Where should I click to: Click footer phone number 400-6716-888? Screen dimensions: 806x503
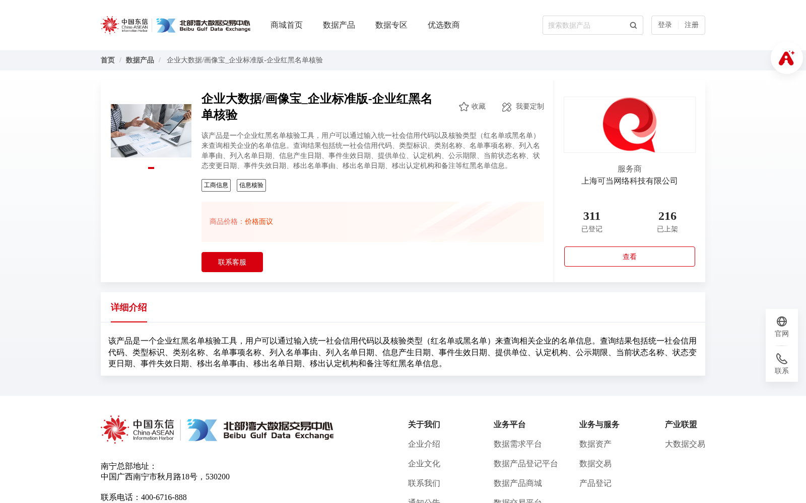click(164, 497)
